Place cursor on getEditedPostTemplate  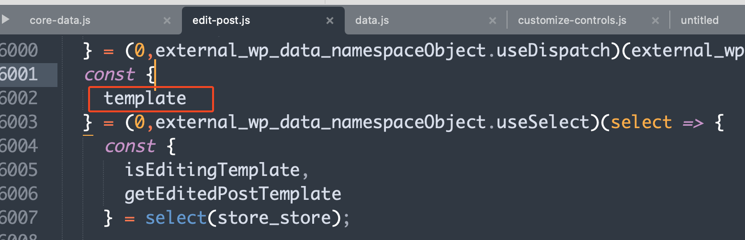(233, 194)
